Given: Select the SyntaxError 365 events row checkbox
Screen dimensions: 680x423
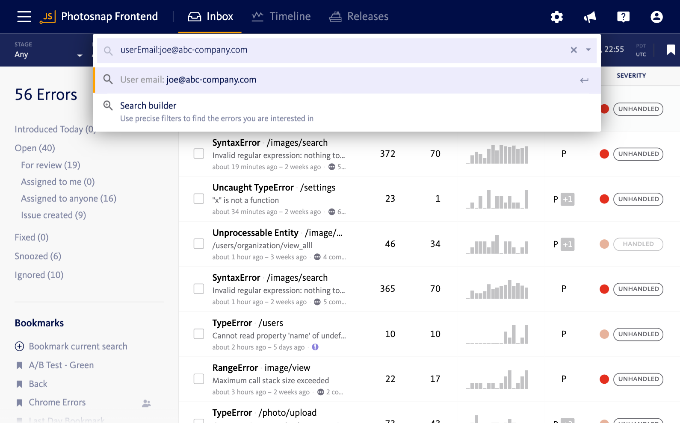Looking at the screenshot, I should tap(199, 289).
